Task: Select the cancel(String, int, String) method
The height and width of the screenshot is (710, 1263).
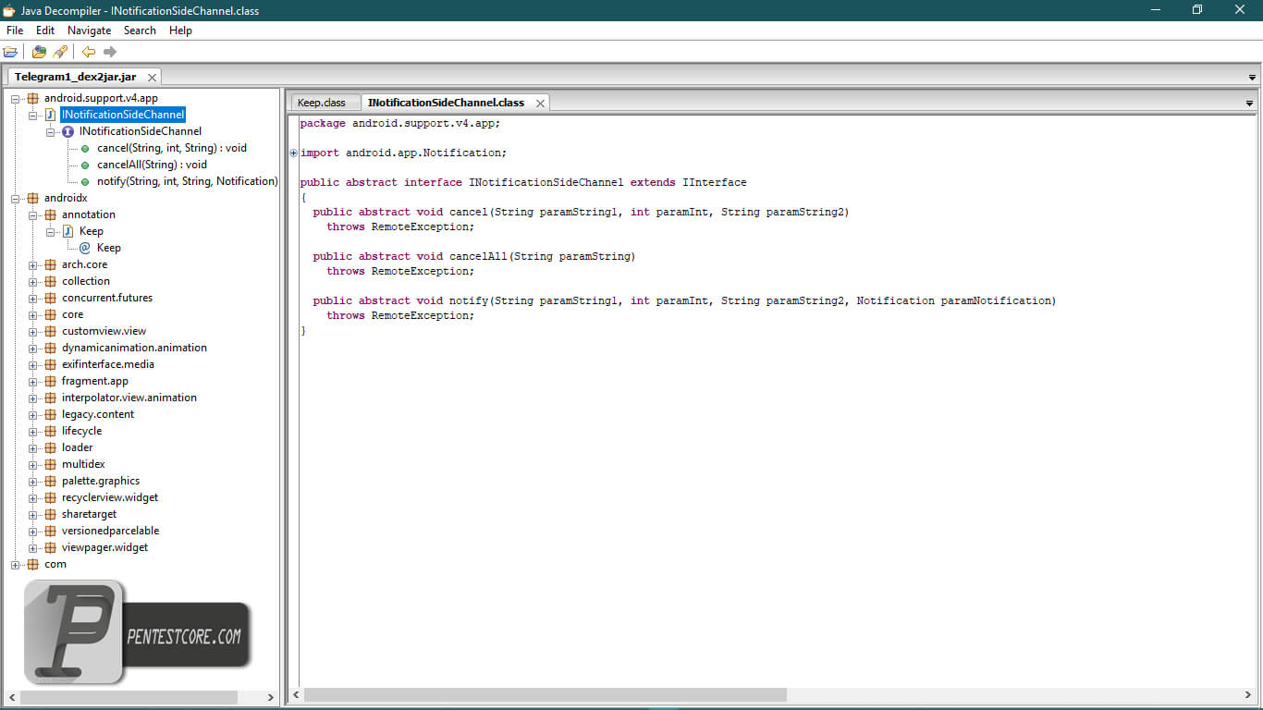Action: [172, 148]
